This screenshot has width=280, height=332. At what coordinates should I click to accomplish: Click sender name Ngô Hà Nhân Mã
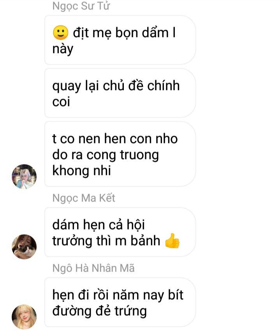point(93,268)
